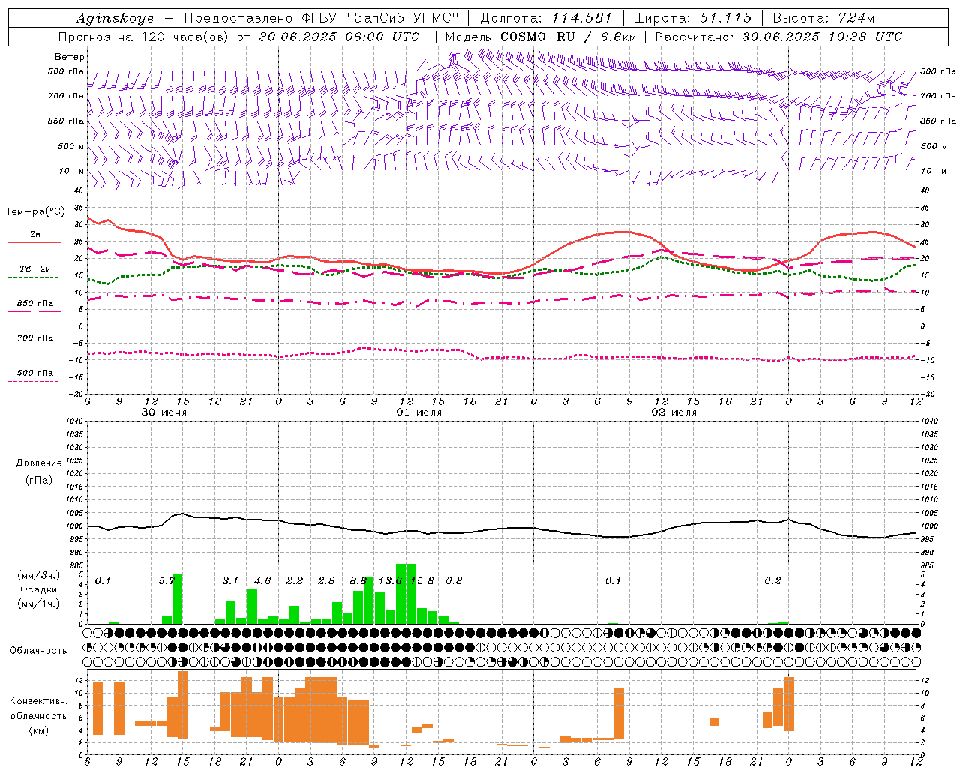Select precipitation total 13.6
The height and width of the screenshot is (768, 960).
(390, 580)
